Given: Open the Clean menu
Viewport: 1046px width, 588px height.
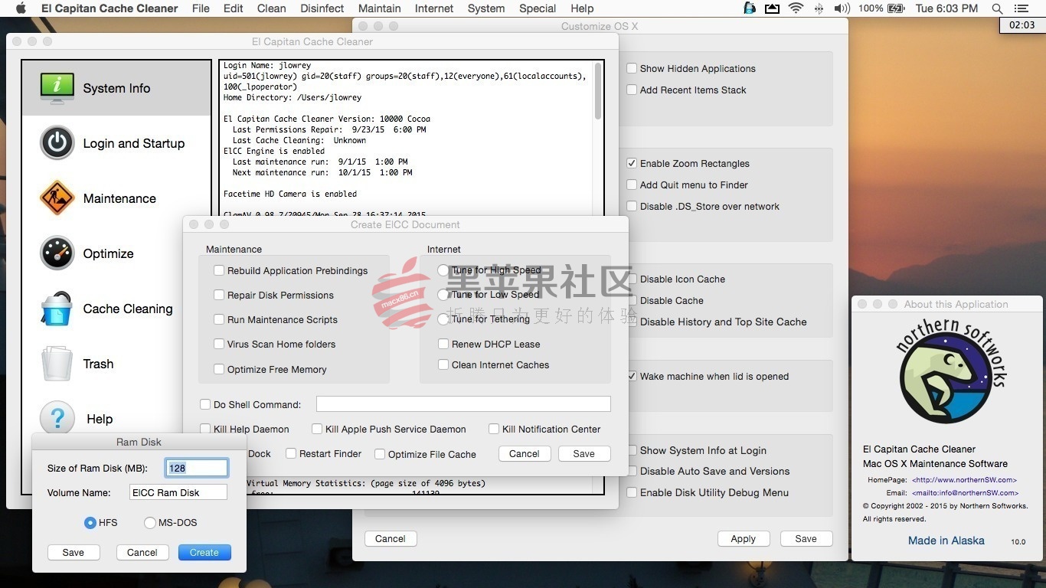Looking at the screenshot, I should (272, 8).
